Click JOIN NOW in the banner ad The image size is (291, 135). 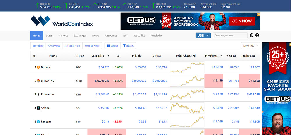(x=242, y=21)
